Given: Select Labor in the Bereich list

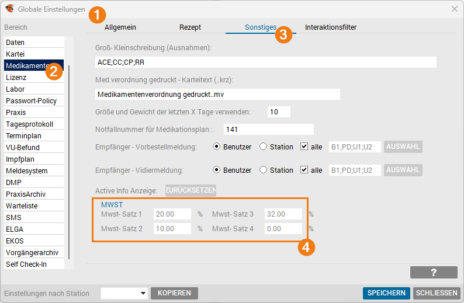Looking at the screenshot, I should 16,89.
